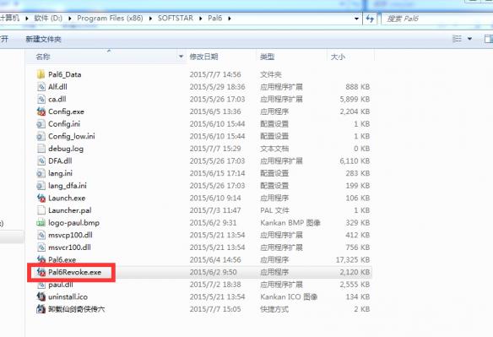Screen dimensions: 493x337
Task: Select the debug.log document icon
Action: [x=41, y=149]
